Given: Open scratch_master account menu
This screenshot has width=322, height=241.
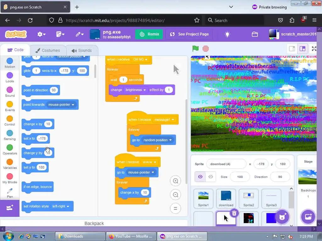Looking at the screenshot, I should (293, 34).
